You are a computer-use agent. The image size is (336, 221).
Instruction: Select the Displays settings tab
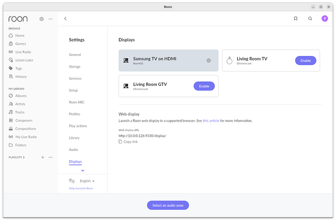pyautogui.click(x=75, y=162)
